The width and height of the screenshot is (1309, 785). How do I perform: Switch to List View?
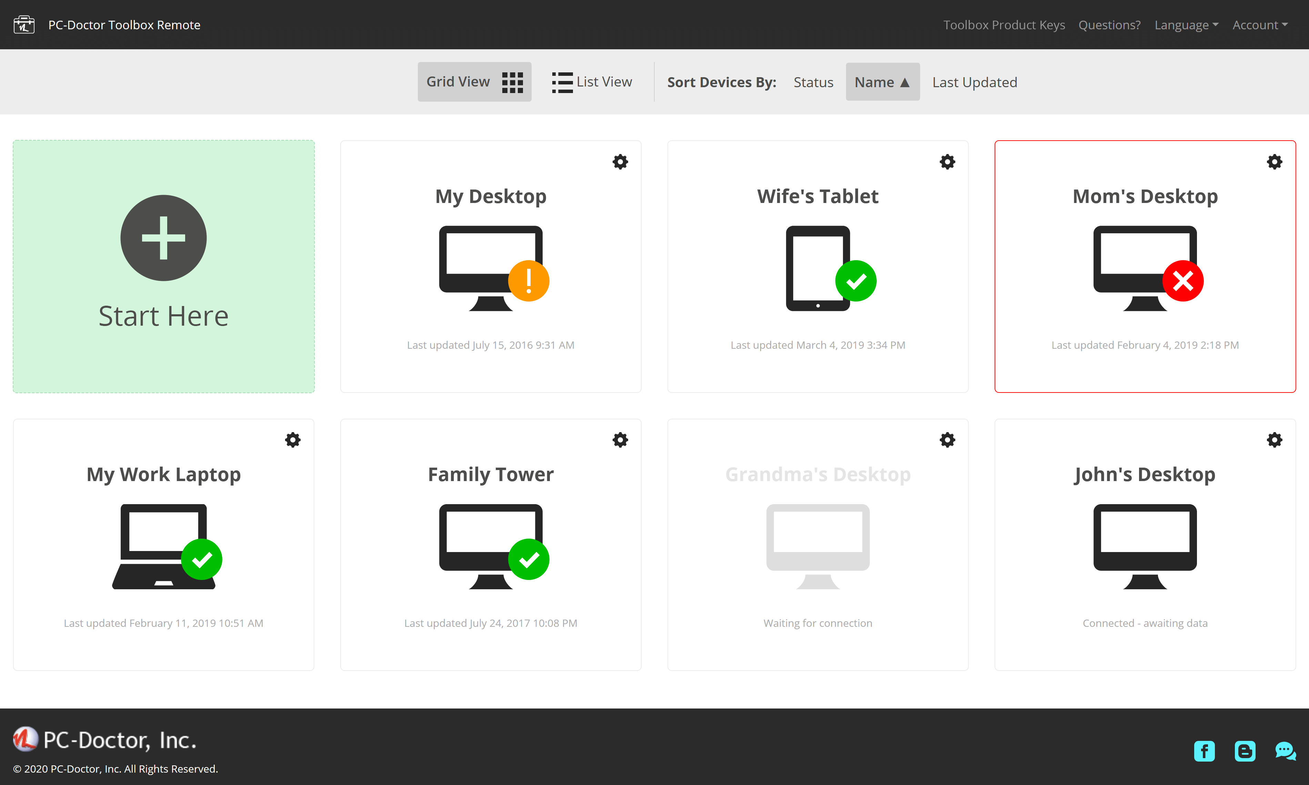[592, 82]
